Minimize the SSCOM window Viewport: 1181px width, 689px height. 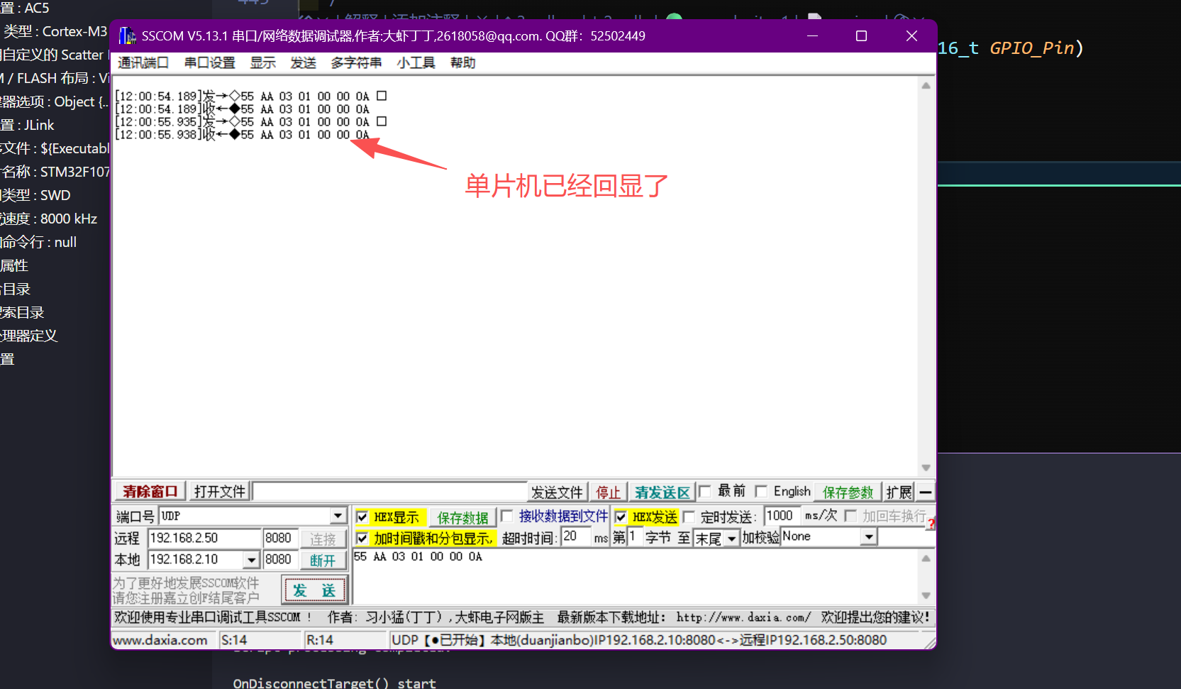(813, 36)
